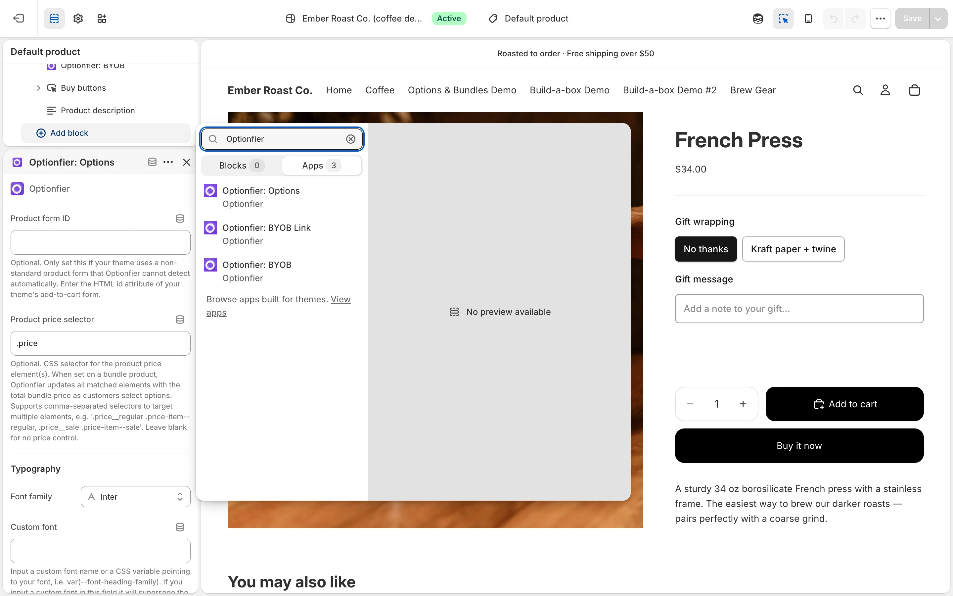Decrease quantity with the minus button
953x596 pixels.
point(690,404)
